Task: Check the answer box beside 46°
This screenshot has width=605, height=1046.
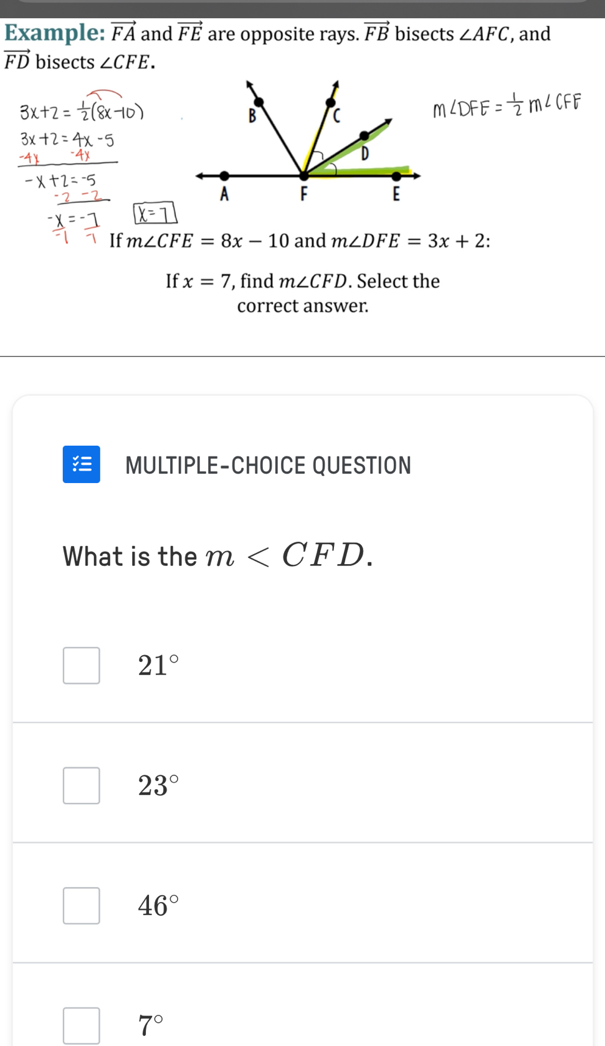Action: [x=81, y=904]
